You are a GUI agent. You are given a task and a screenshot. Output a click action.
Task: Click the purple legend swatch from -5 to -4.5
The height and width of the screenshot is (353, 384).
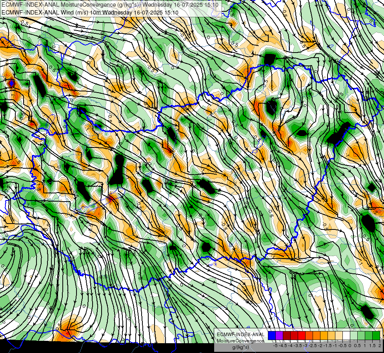coord(279,336)
